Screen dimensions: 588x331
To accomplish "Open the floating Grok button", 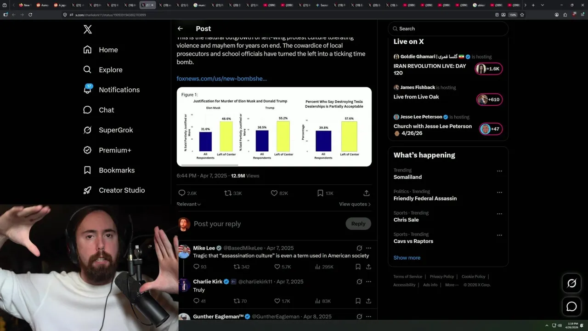I will point(571,284).
